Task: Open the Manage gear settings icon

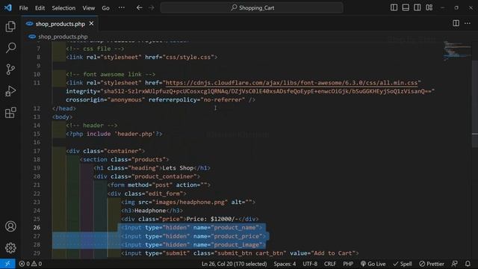Action: tap(10, 247)
